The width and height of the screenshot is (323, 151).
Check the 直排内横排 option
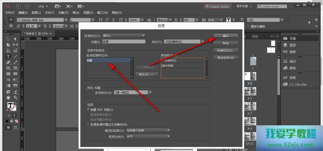pyautogui.click(x=248, y=26)
